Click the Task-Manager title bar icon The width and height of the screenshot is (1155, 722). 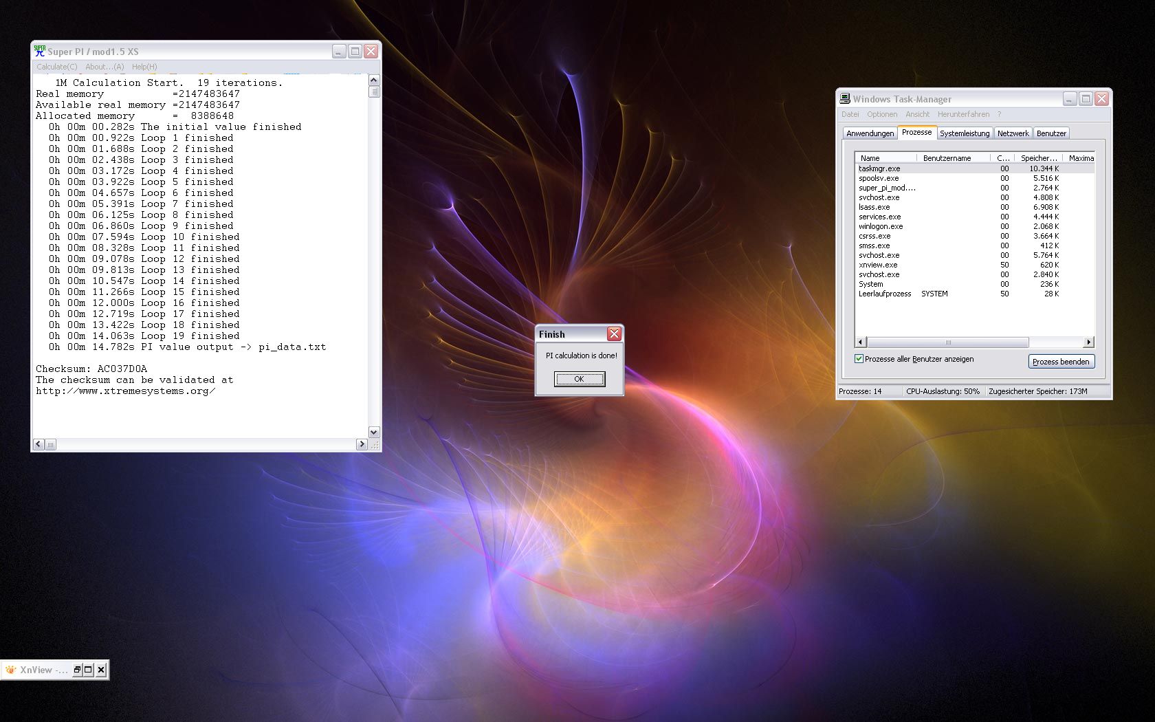(x=845, y=99)
